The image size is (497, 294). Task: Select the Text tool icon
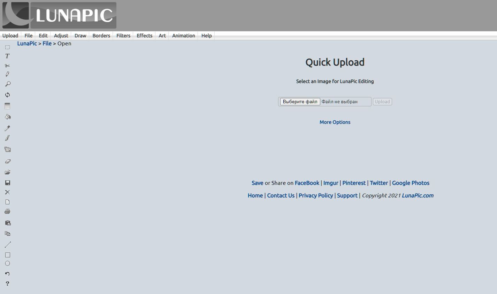point(7,56)
